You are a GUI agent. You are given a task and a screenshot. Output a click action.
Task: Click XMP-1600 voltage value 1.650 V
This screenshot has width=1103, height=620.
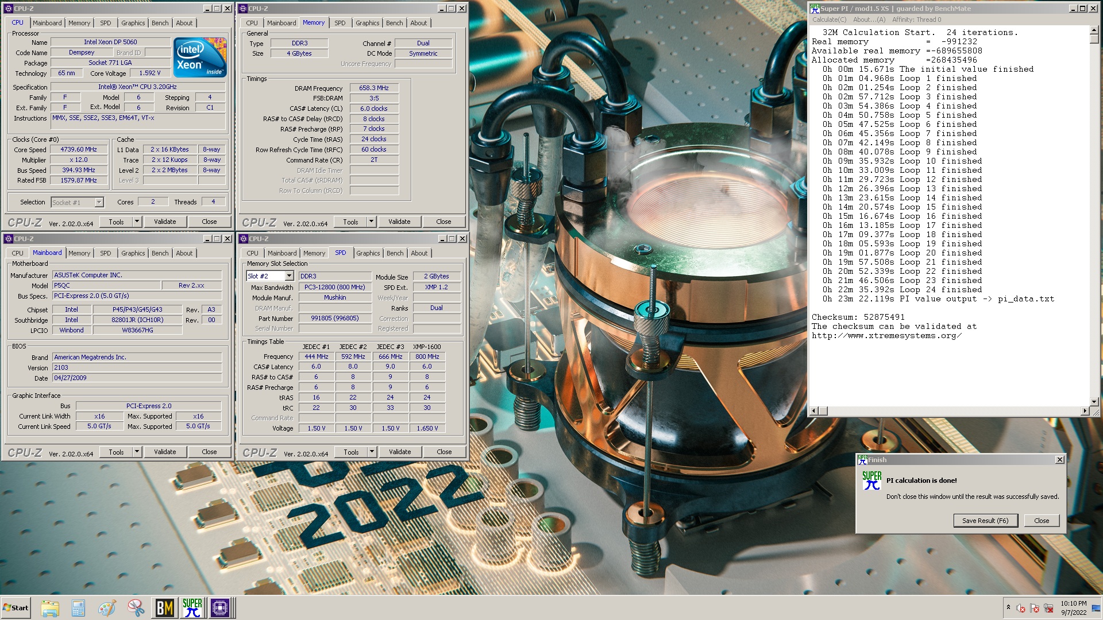point(427,428)
